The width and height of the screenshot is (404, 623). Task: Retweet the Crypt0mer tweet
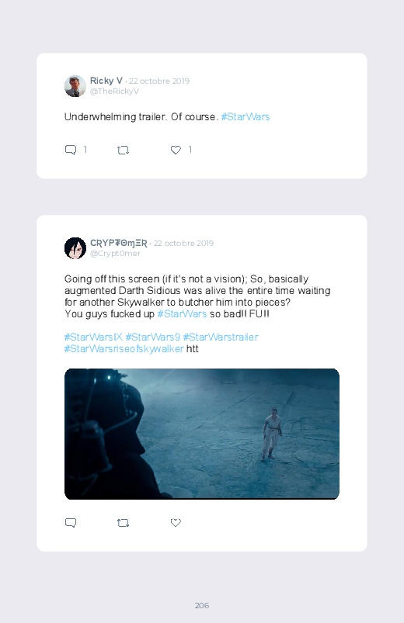pyautogui.click(x=123, y=523)
